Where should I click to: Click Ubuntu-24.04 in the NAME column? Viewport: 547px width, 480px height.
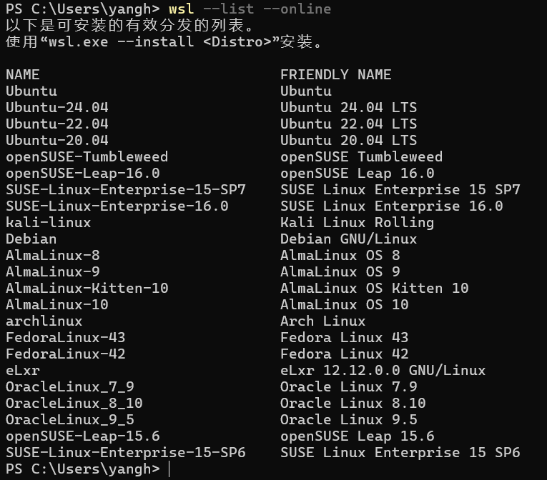(x=57, y=107)
